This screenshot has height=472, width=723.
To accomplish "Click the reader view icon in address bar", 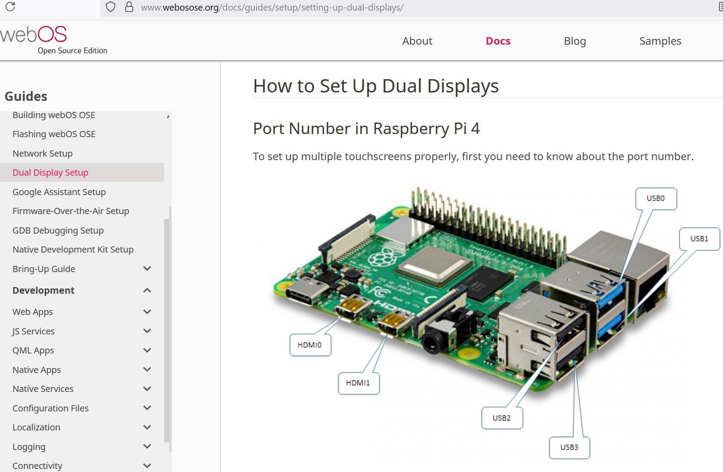I will (x=720, y=7).
